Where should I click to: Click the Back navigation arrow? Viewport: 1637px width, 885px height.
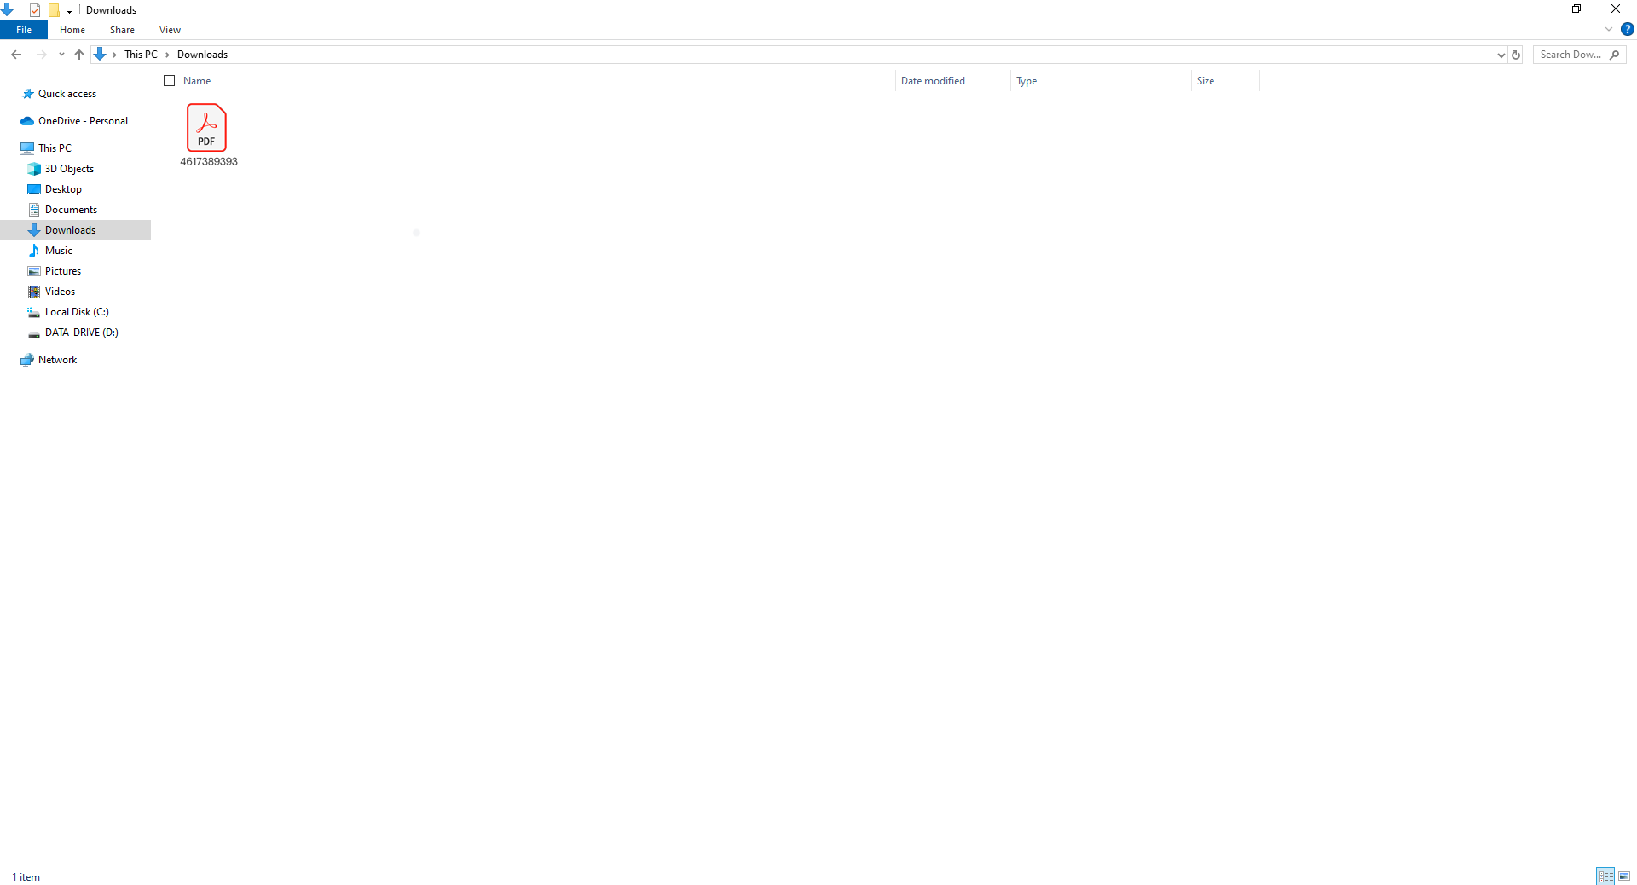(x=16, y=55)
